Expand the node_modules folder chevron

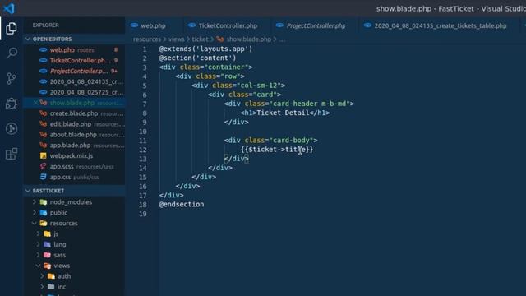point(35,202)
